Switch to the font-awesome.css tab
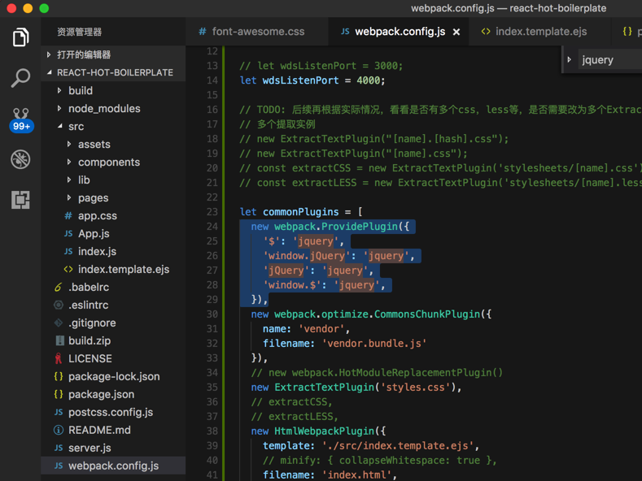 (x=257, y=32)
